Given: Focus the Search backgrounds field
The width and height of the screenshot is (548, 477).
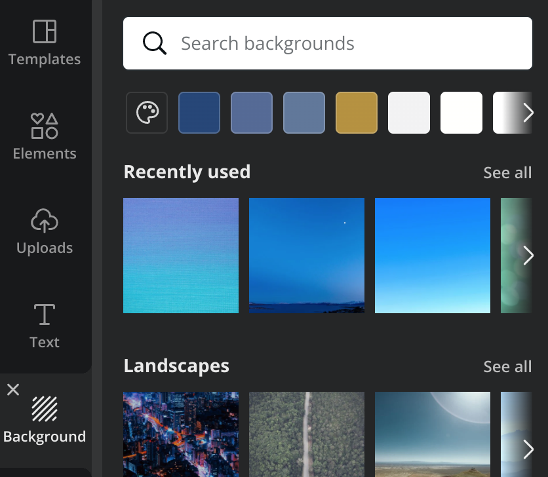Looking at the screenshot, I should tap(328, 43).
